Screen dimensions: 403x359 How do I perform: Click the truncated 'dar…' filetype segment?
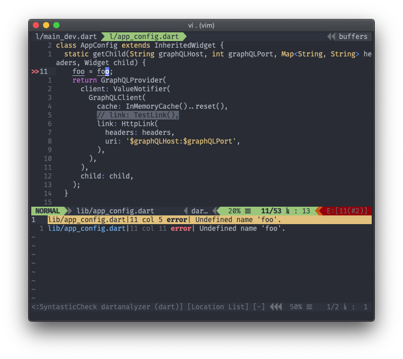199,211
